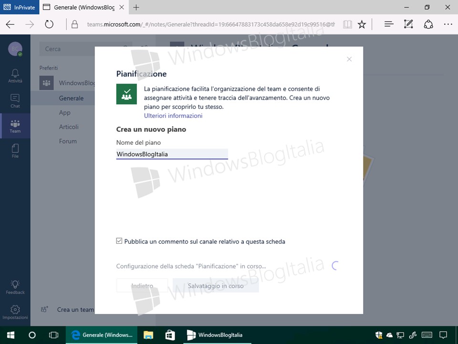Viewport: 458px width, 344px height.
Task: Open the Attività notifications bell
Action: click(15, 76)
